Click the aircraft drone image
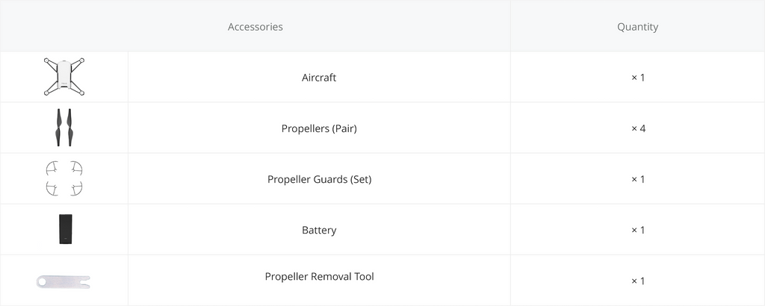This screenshot has height=306, width=765. coord(64,77)
